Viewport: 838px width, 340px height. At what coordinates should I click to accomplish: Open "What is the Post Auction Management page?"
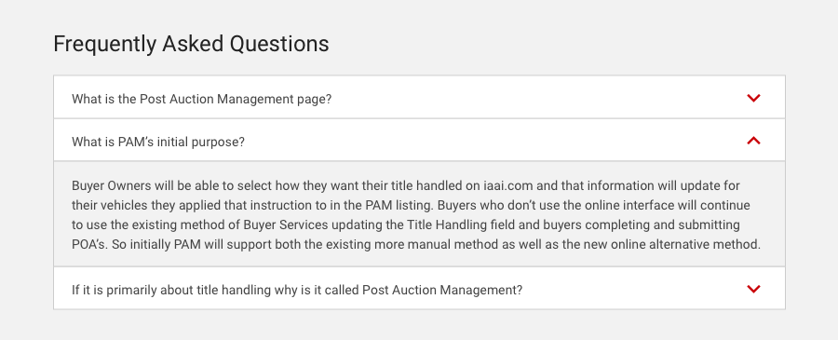tap(419, 97)
